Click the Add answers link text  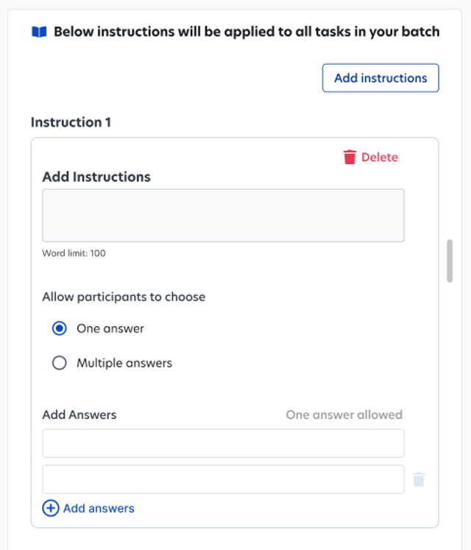99,509
